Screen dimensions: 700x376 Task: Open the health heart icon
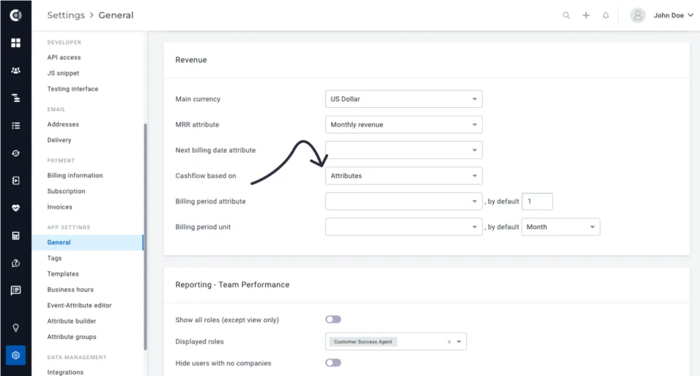16,208
